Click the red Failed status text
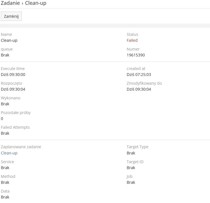This screenshot has height=203, width=210. 132,40
